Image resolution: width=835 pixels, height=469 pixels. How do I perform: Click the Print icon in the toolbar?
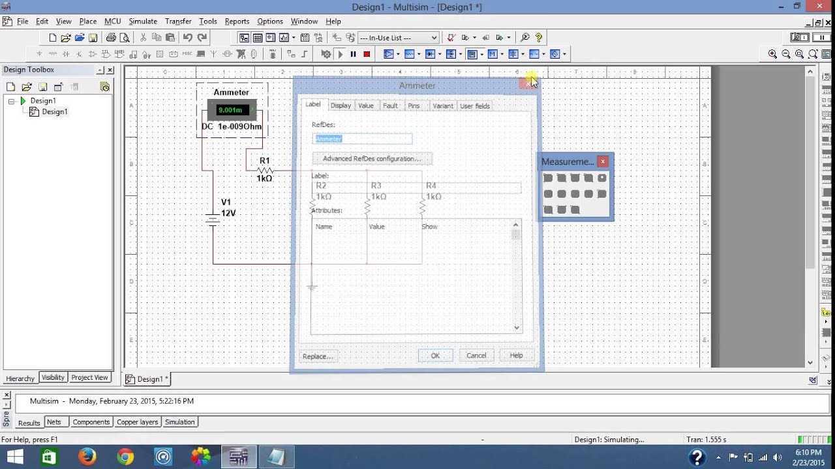click(x=111, y=38)
